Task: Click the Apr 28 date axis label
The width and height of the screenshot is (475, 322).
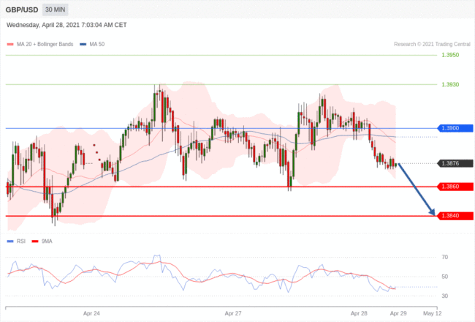Action: tap(359, 313)
